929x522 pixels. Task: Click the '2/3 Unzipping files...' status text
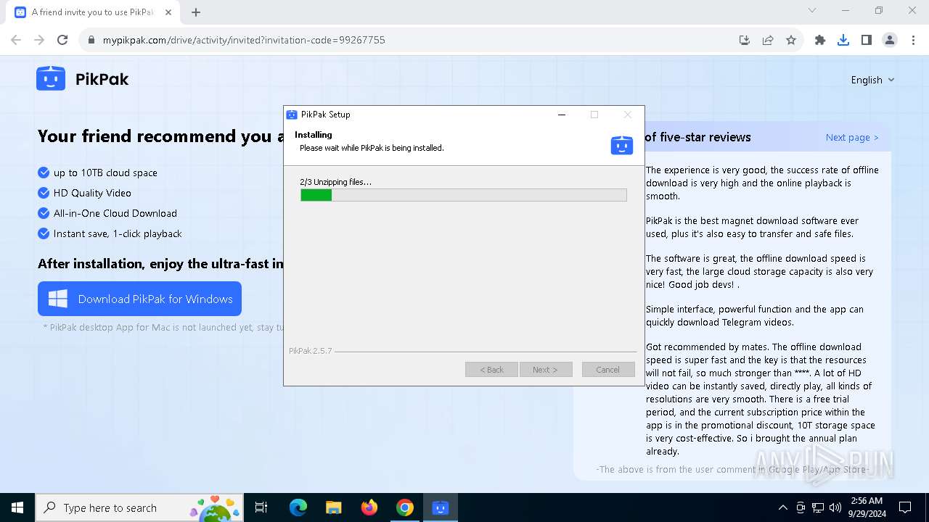(x=335, y=182)
